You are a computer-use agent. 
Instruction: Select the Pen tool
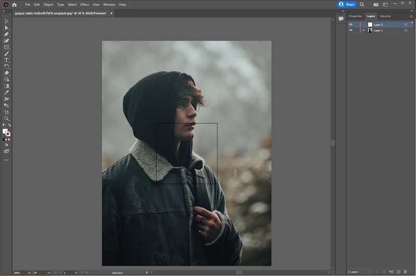pyautogui.click(x=7, y=34)
